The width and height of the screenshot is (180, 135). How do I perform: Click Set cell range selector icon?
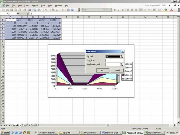click(x=122, y=56)
